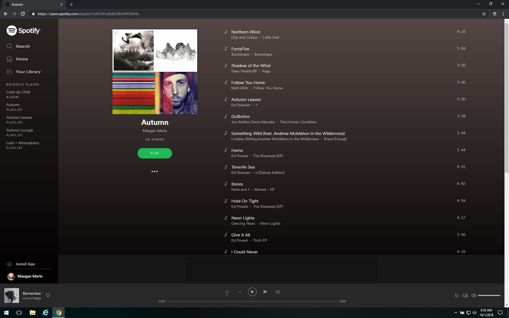
Task: Open the Katie and I artist link
Action: click(x=240, y=190)
